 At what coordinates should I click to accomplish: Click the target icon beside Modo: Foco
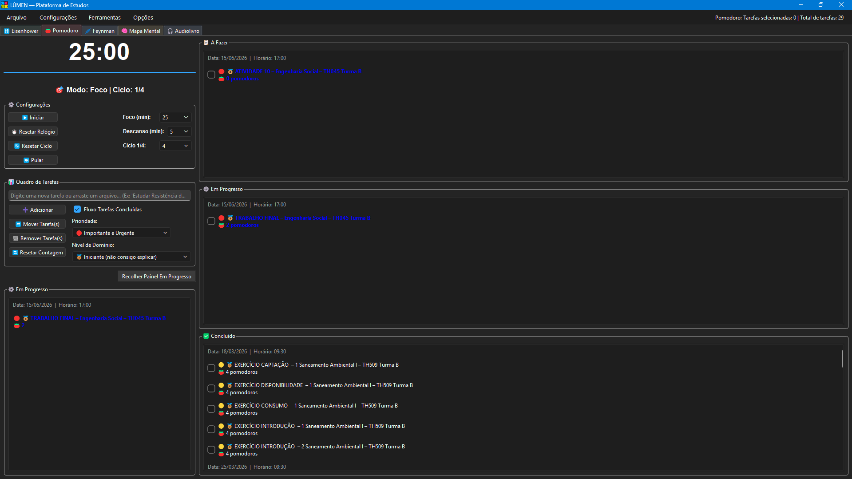click(59, 90)
